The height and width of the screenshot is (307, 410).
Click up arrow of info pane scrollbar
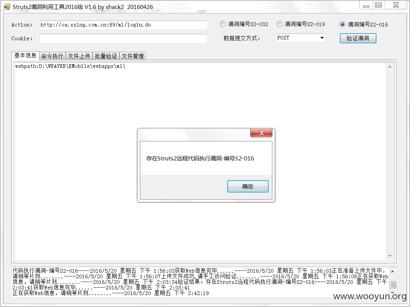tap(390, 67)
